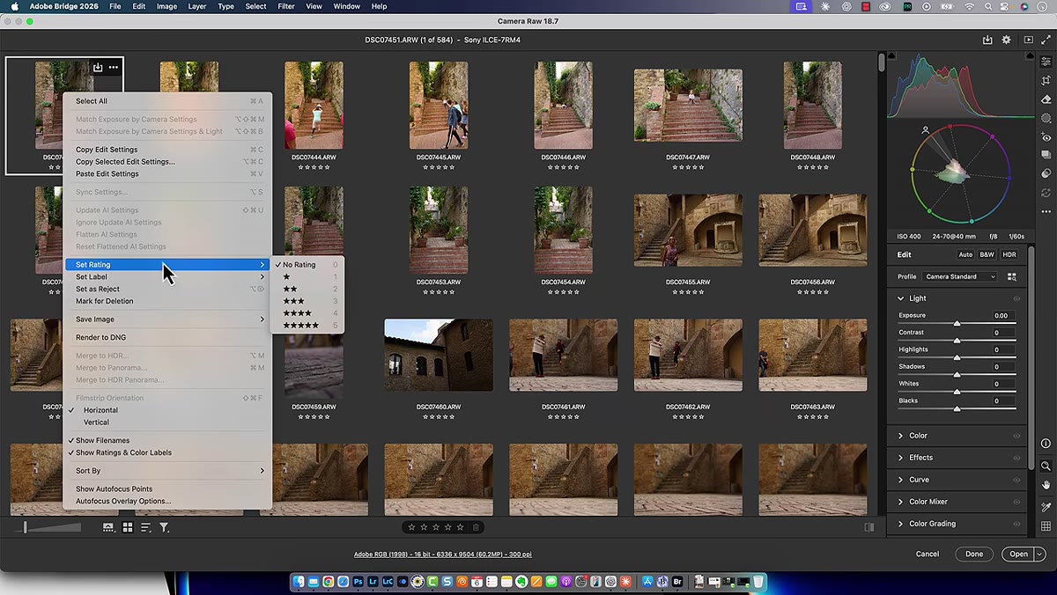Expand the Color Grading panel

coord(900,524)
